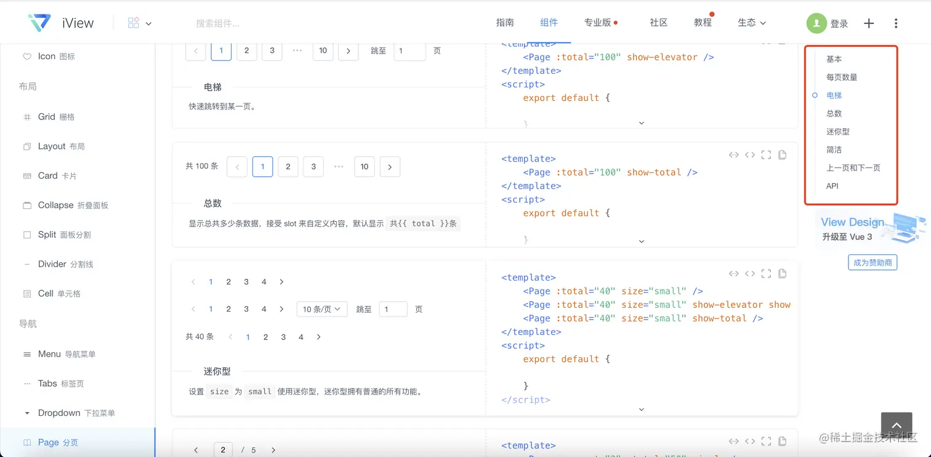Viewport: 931px width, 457px height.
Task: Click the 跳至 page input in the 电梯 demo
Action: (409, 51)
